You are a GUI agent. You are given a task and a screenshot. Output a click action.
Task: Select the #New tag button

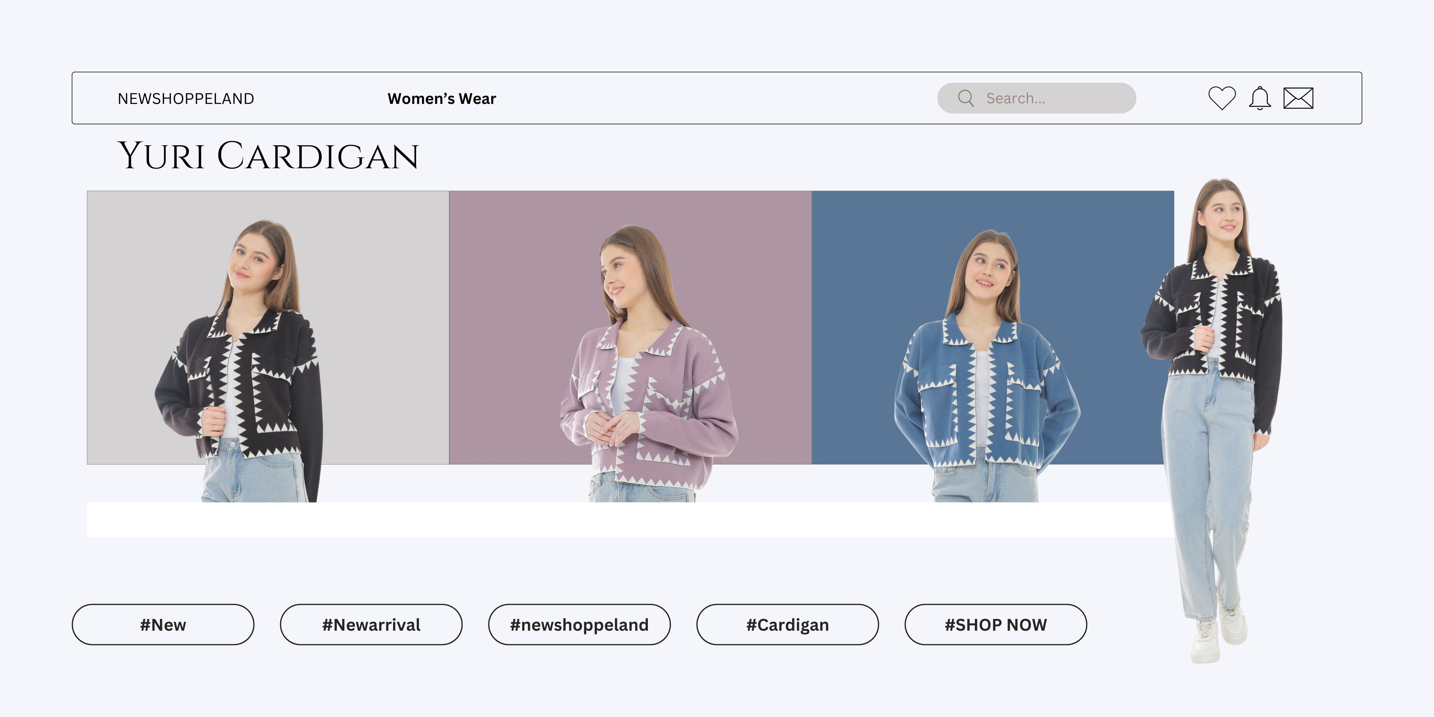[163, 625]
